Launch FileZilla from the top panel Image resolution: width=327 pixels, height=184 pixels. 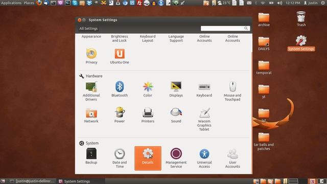pyautogui.click(x=139, y=3)
